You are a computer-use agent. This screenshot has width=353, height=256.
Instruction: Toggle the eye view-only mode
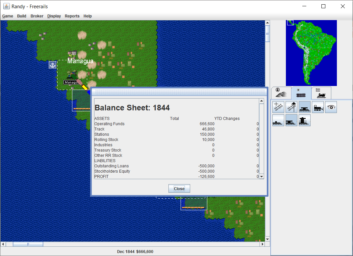pos(331,107)
